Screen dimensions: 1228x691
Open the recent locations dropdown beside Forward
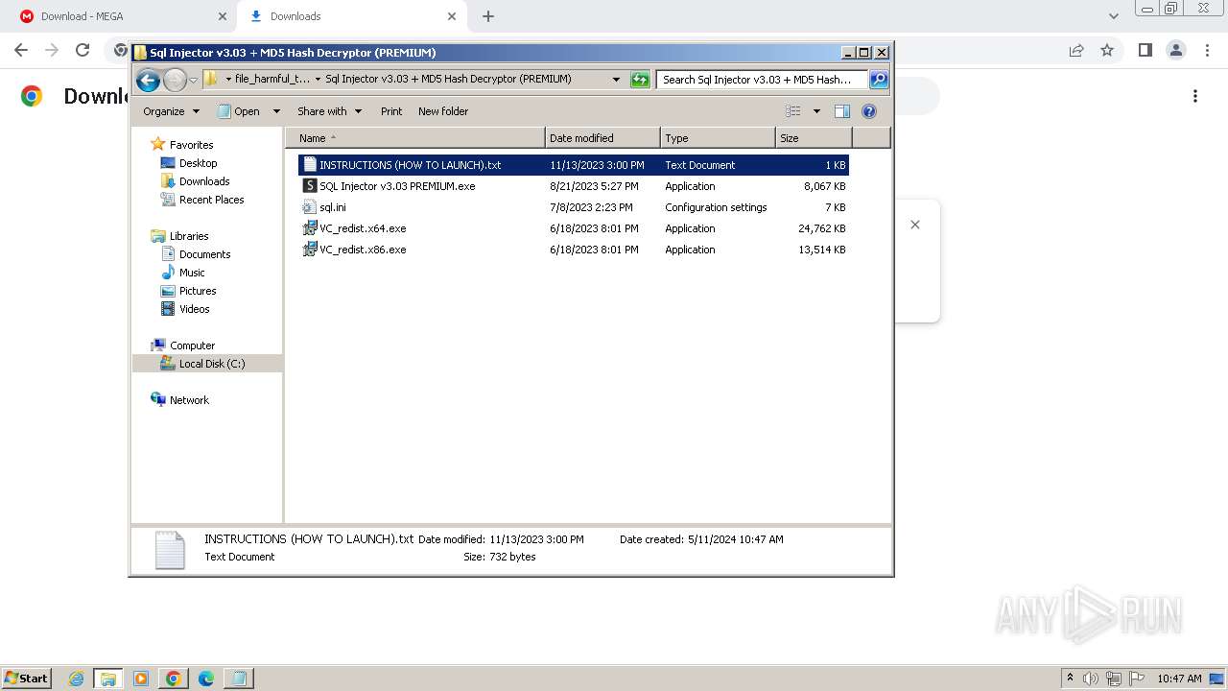[x=193, y=80]
